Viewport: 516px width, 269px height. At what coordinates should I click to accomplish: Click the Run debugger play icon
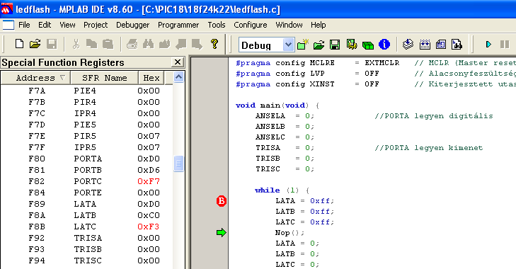[x=488, y=44]
